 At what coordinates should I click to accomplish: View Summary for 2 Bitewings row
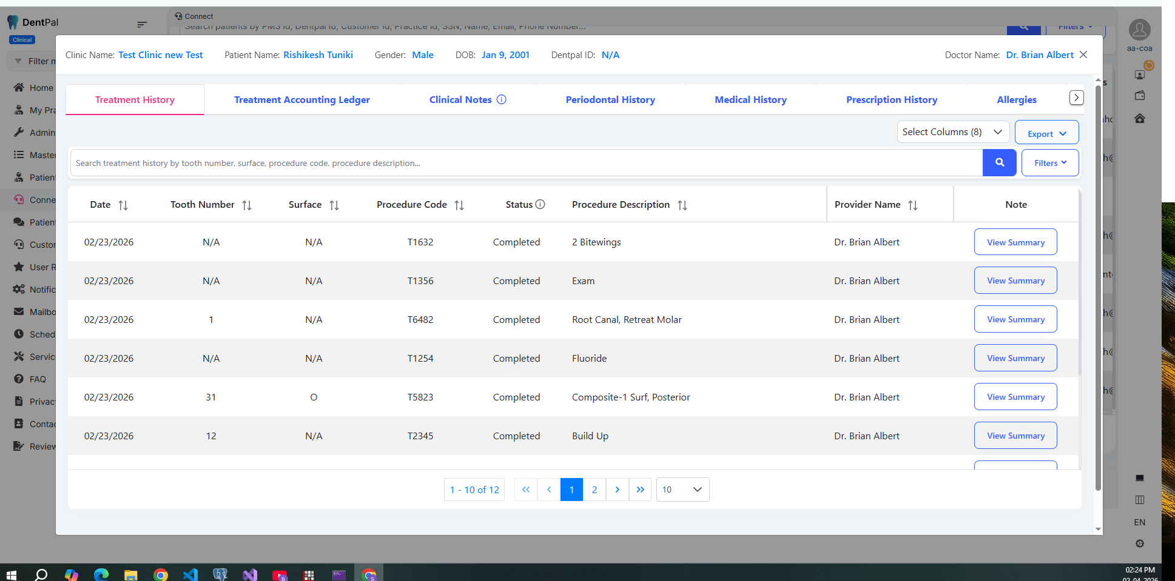(x=1015, y=242)
